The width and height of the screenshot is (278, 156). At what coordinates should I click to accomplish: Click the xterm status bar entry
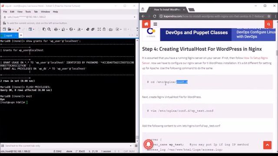[x=69, y=151]
